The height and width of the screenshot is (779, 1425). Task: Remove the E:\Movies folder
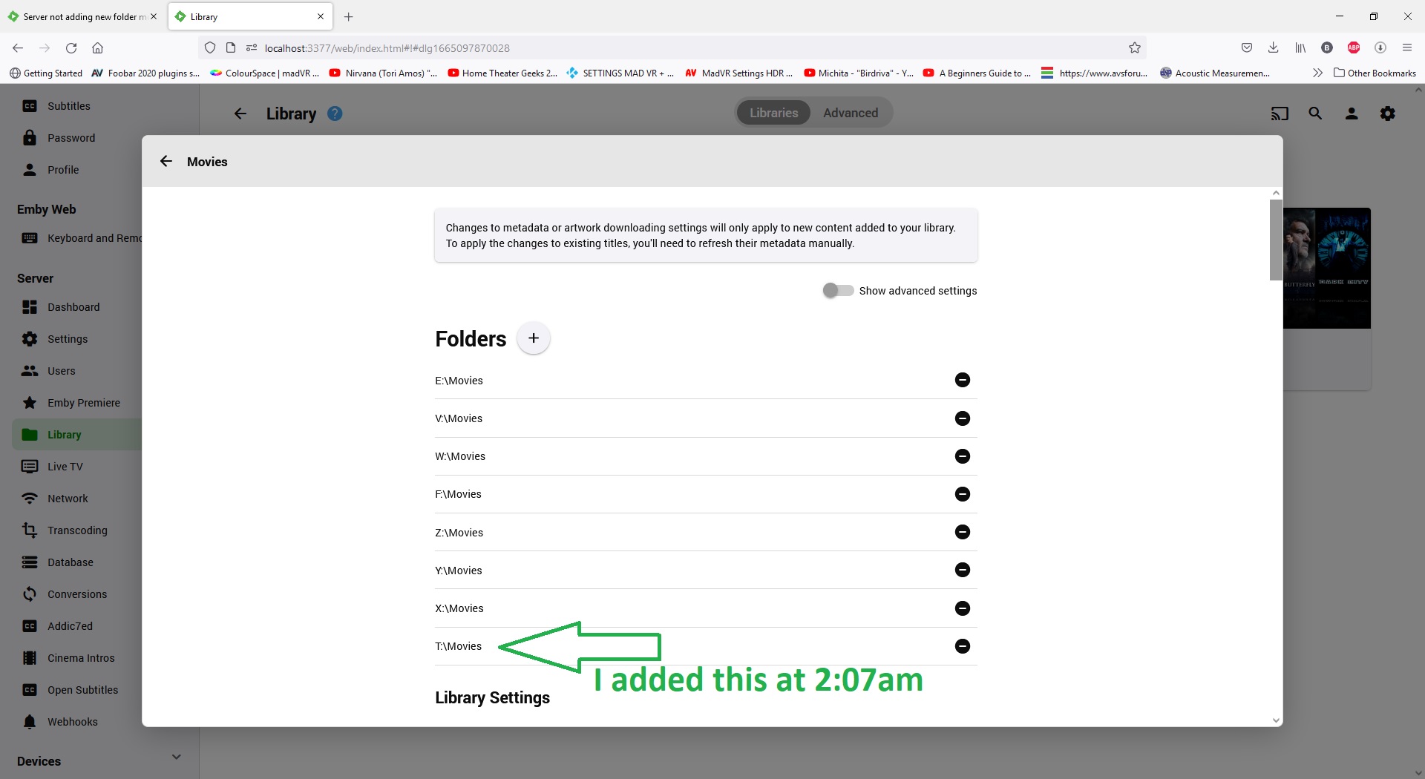(x=962, y=380)
